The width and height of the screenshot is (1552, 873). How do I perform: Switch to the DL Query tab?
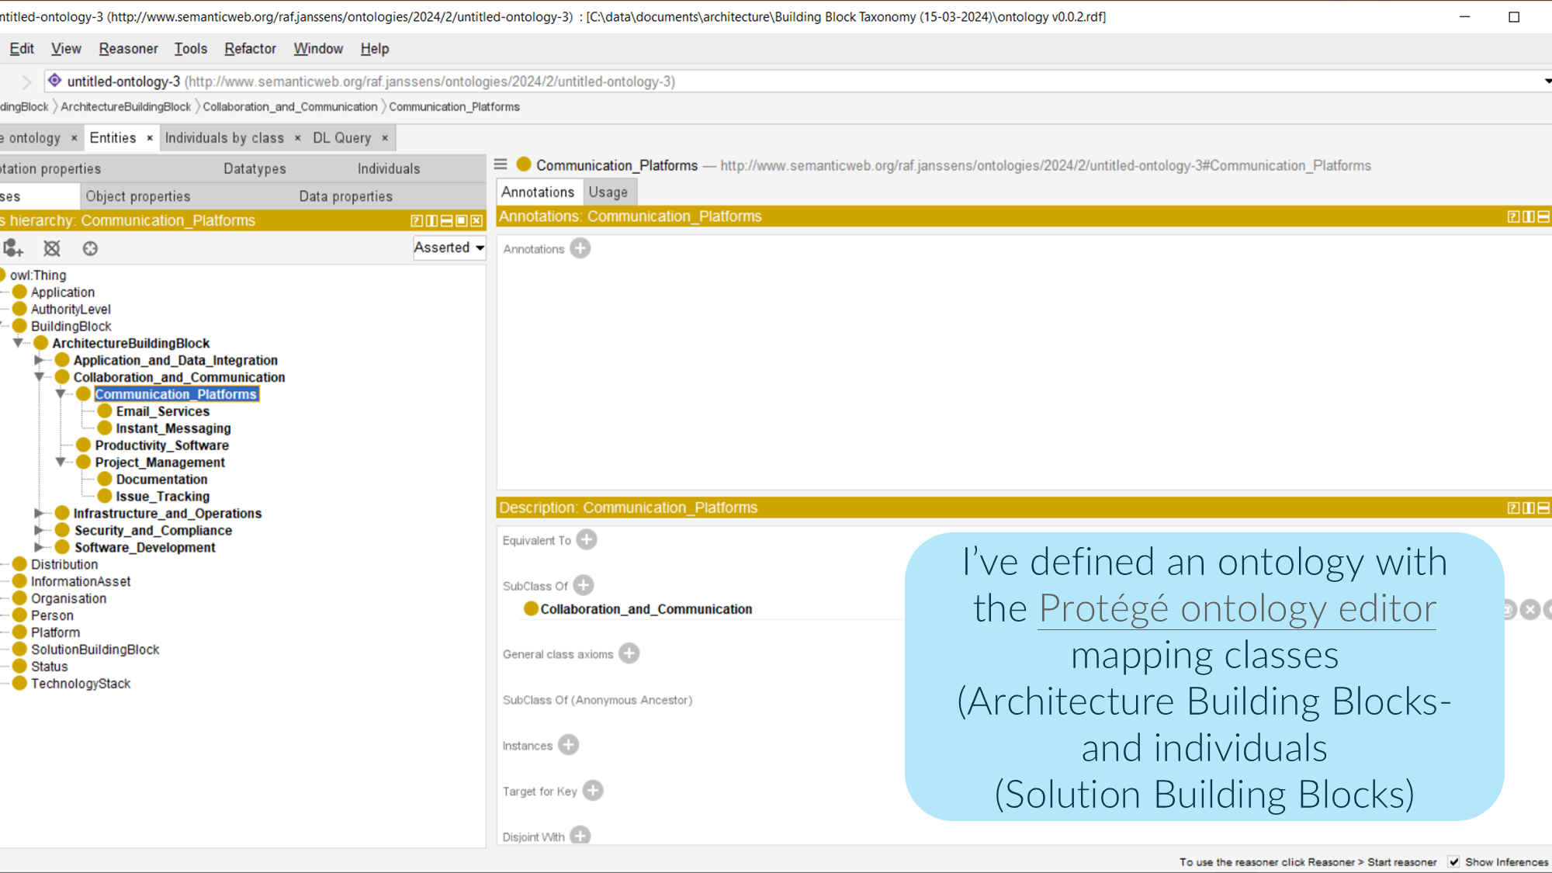pyautogui.click(x=341, y=138)
